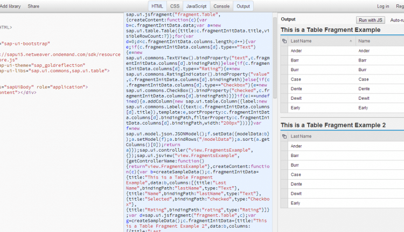Click Early cell in second table
Screen dimensions: 404x232
295,203
